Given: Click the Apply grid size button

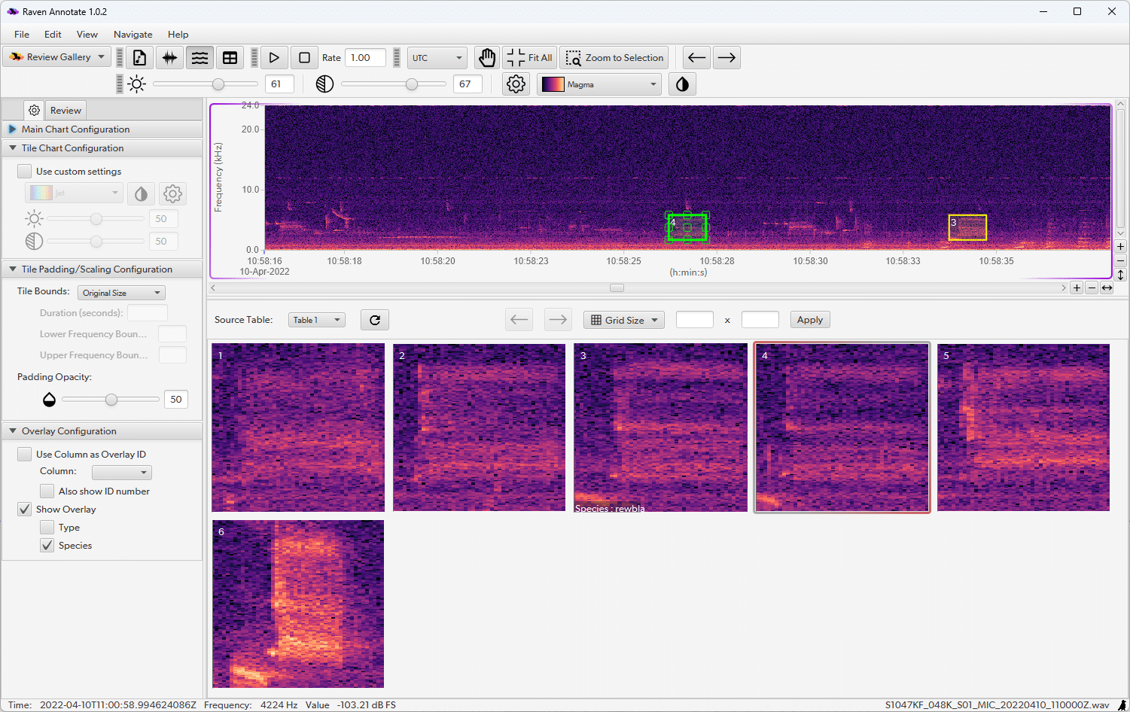Looking at the screenshot, I should (810, 320).
